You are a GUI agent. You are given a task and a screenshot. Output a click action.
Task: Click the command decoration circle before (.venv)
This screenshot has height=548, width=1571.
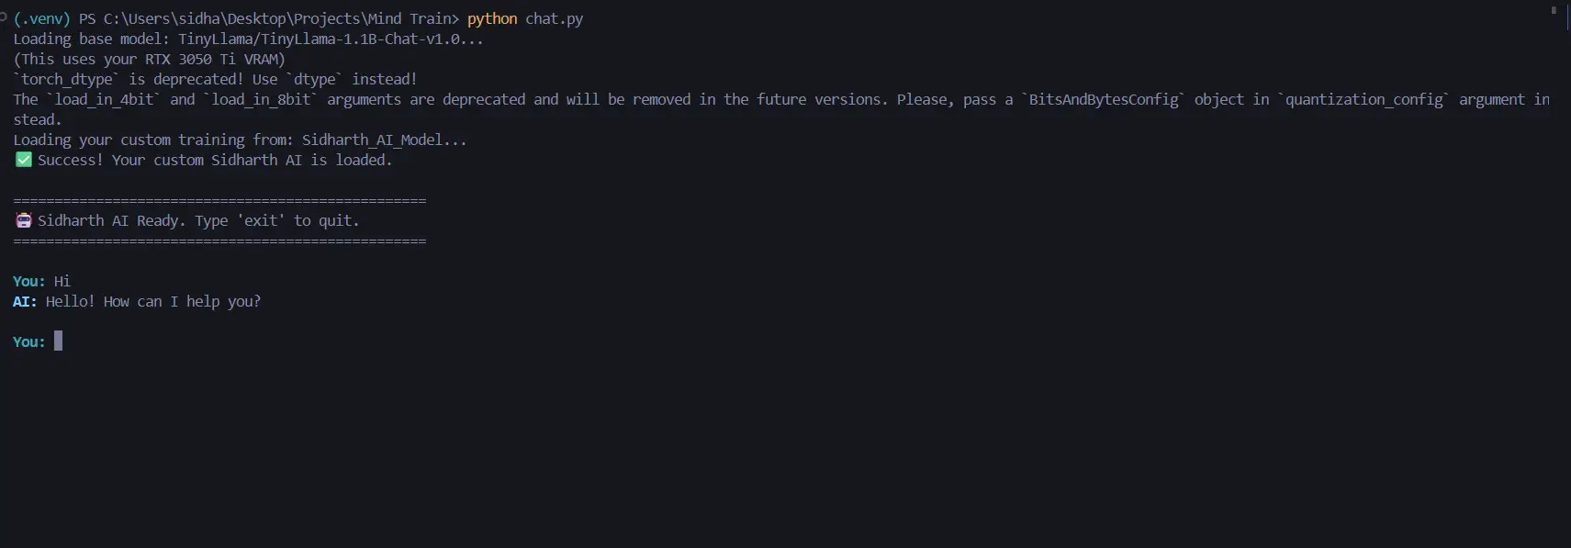4,17
